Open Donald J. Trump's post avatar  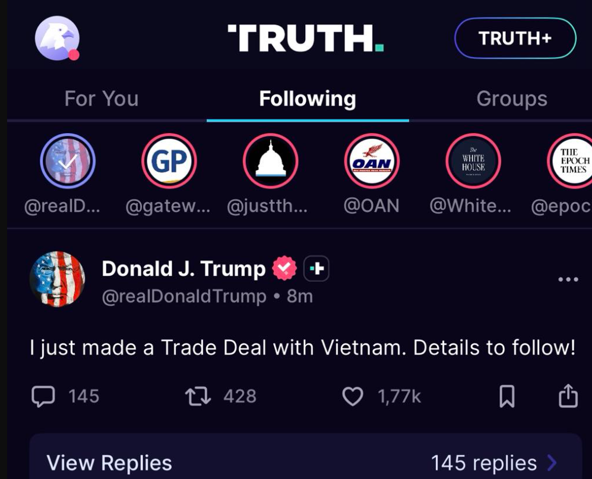tap(58, 279)
